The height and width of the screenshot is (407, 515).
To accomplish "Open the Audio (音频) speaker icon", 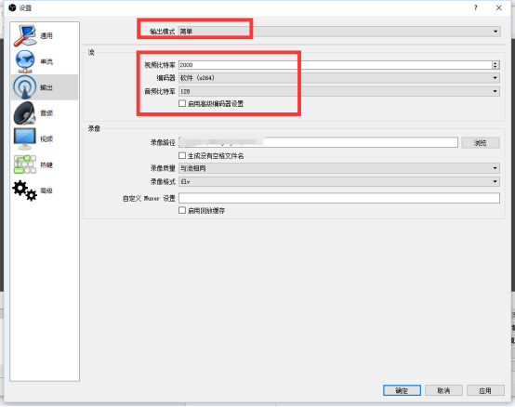I will point(25,113).
